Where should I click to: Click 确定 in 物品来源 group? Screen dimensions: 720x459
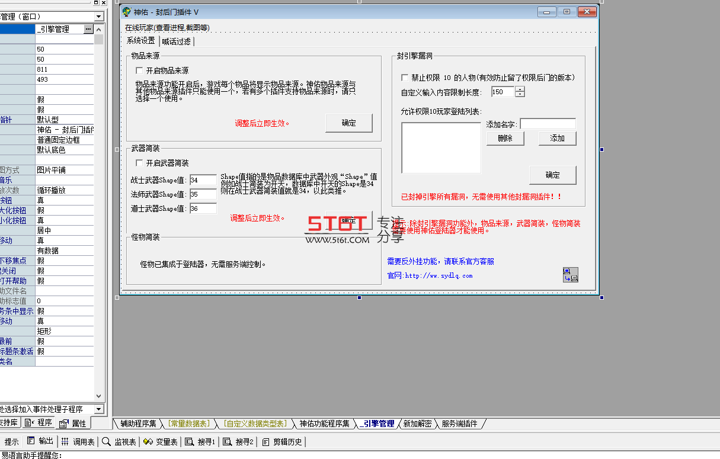349,123
